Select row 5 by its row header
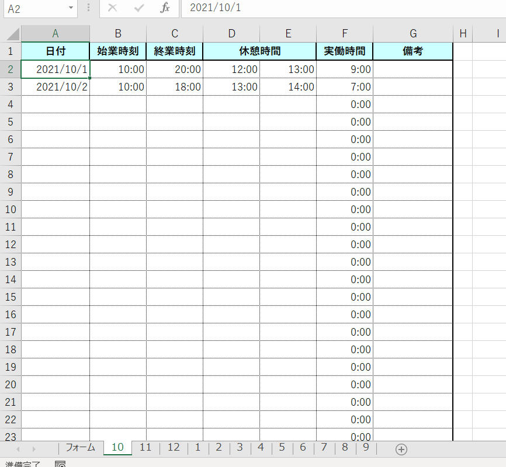Screen dimensions: 506x467 coord(10,121)
